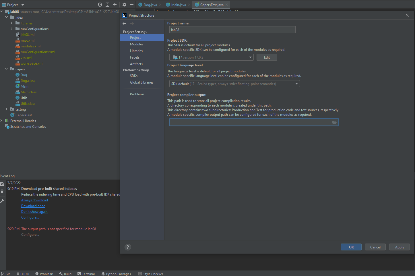Click the Expand All icon in Project panel
The width and height of the screenshot is (415, 276).
pyautogui.click(x=107, y=5)
